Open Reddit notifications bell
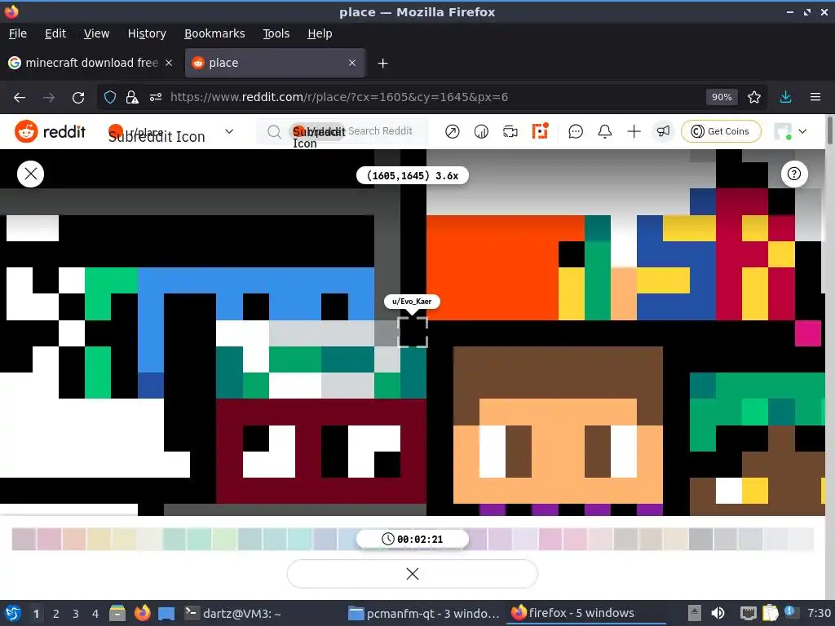 [x=605, y=131]
